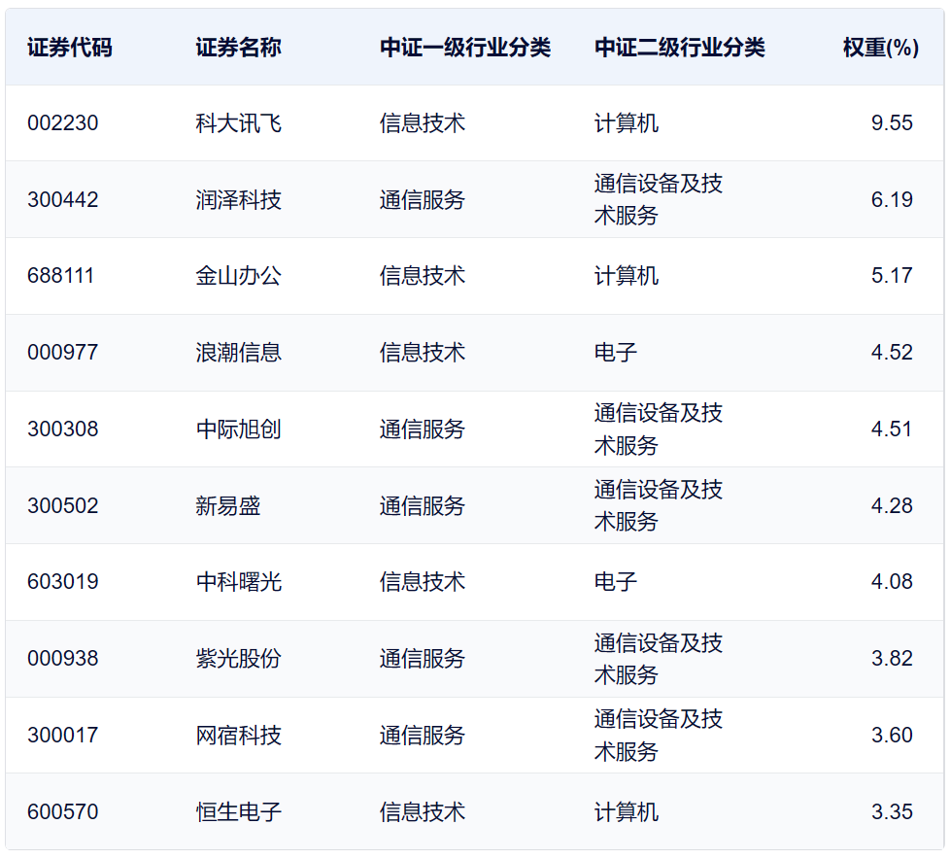Click stock code 002230
Viewport: 950px width, 859px height.
click(63, 123)
